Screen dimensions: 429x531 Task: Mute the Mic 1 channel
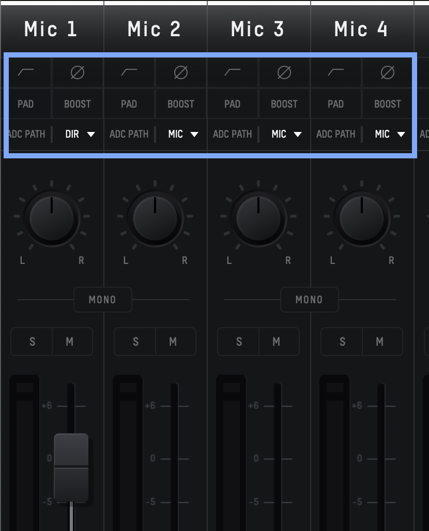pos(72,342)
